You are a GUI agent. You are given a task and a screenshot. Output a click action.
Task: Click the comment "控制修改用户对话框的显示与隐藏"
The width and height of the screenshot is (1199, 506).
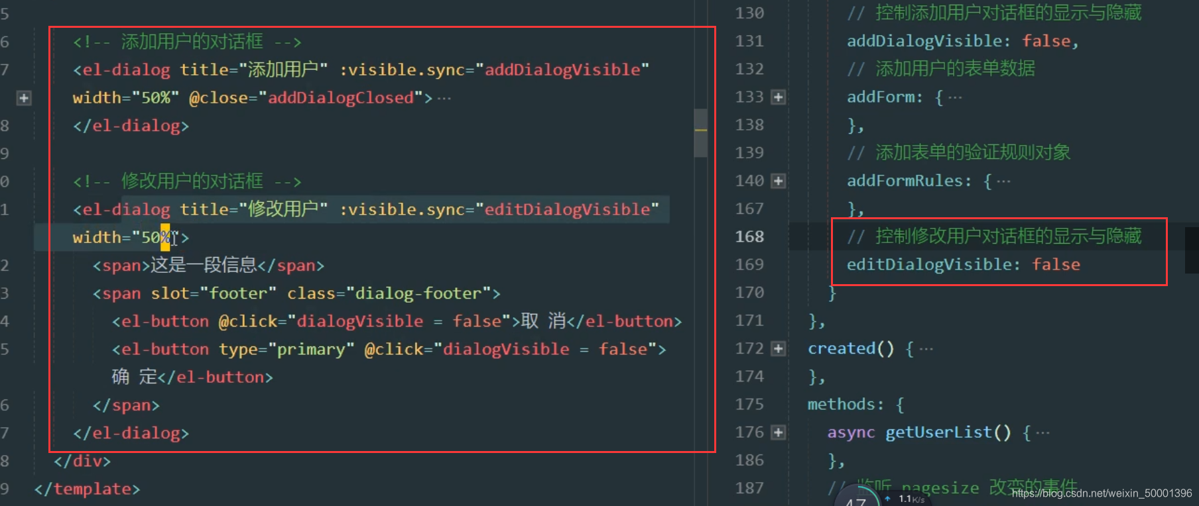pyautogui.click(x=994, y=236)
